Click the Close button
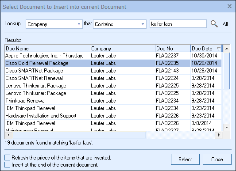The image size is (236, 171). pos(217,159)
